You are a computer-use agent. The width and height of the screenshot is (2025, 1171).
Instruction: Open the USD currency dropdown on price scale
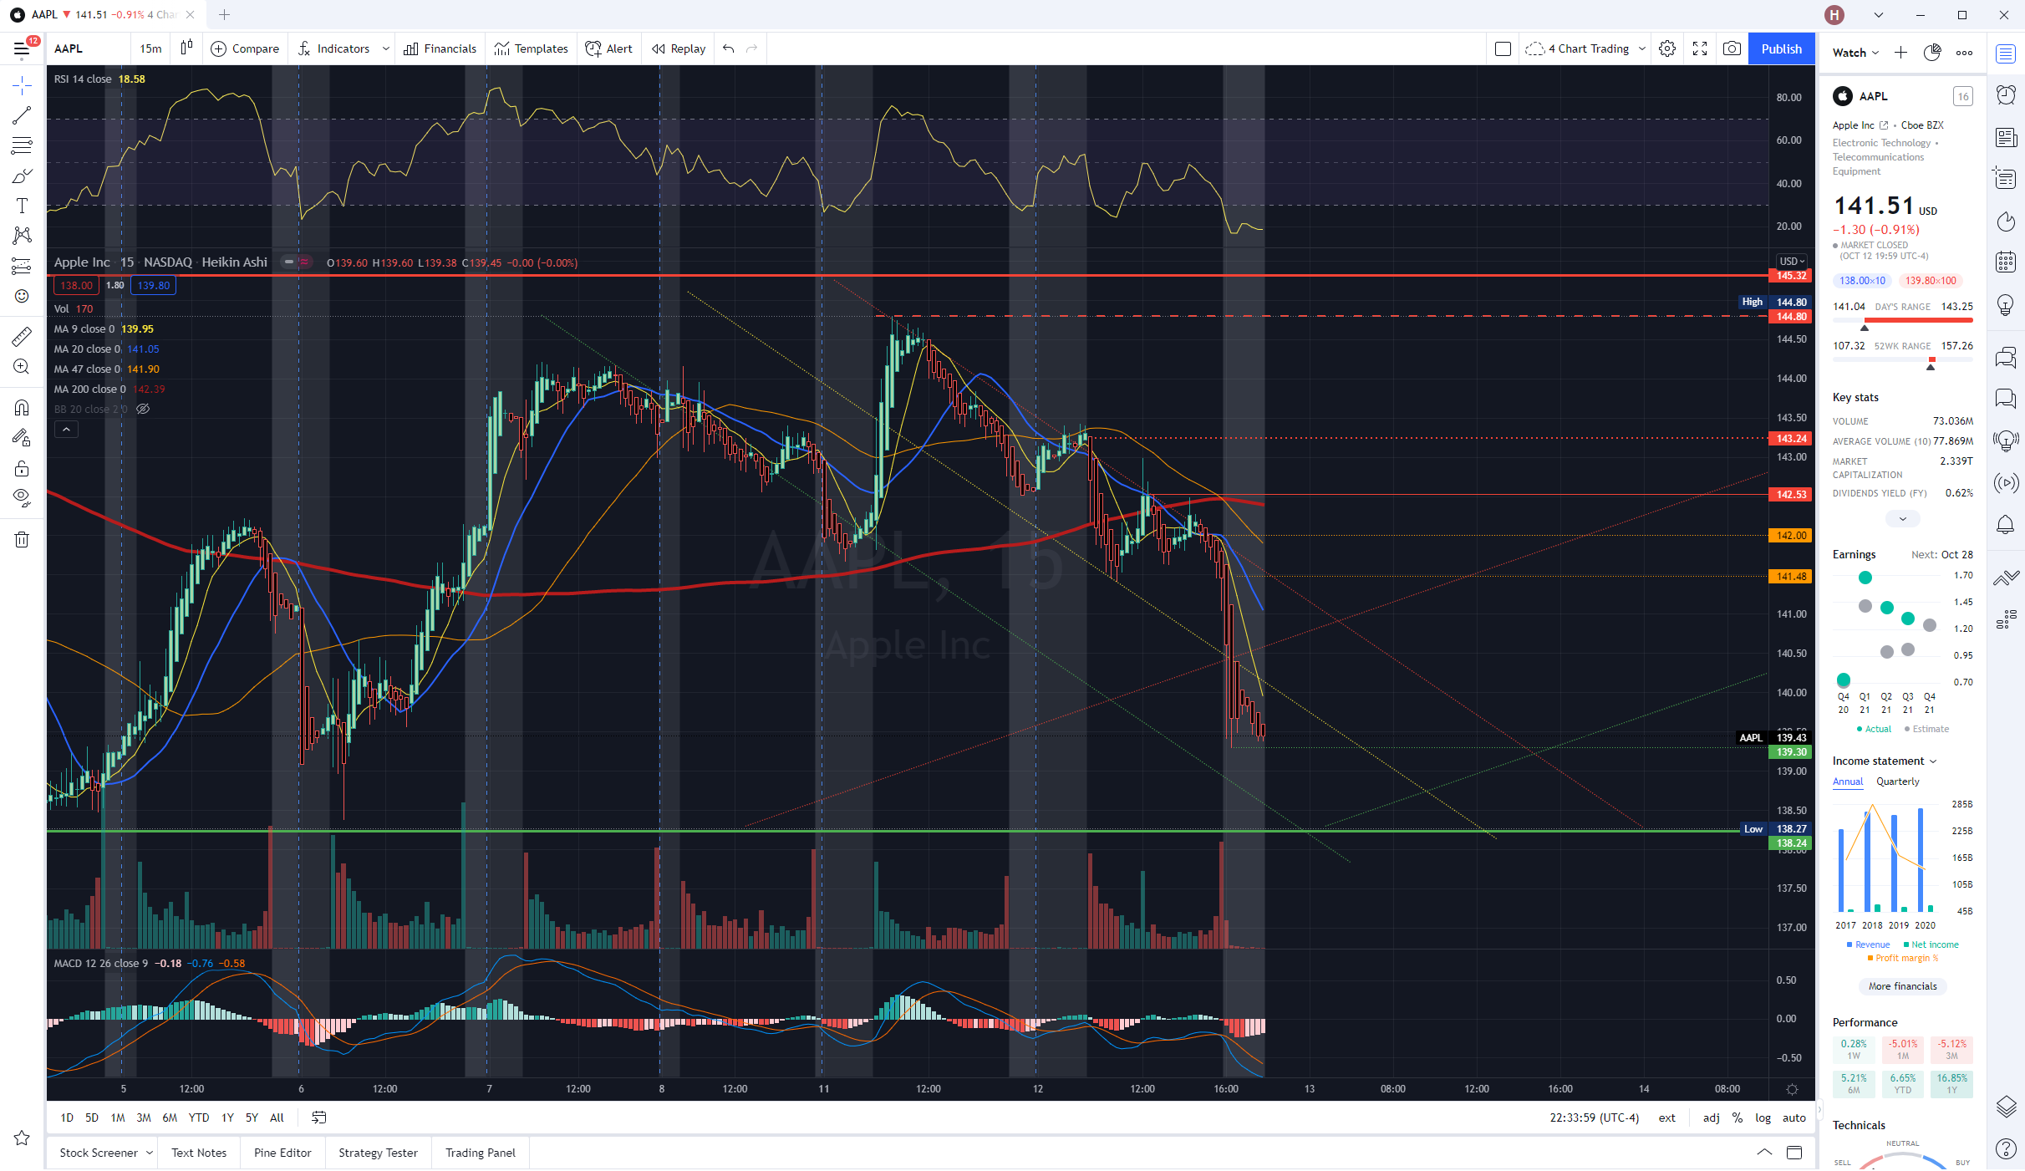point(1792,261)
